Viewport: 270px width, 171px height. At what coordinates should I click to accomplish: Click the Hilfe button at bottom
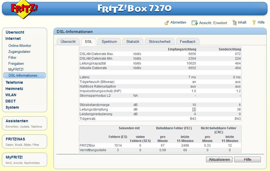coord(247,159)
